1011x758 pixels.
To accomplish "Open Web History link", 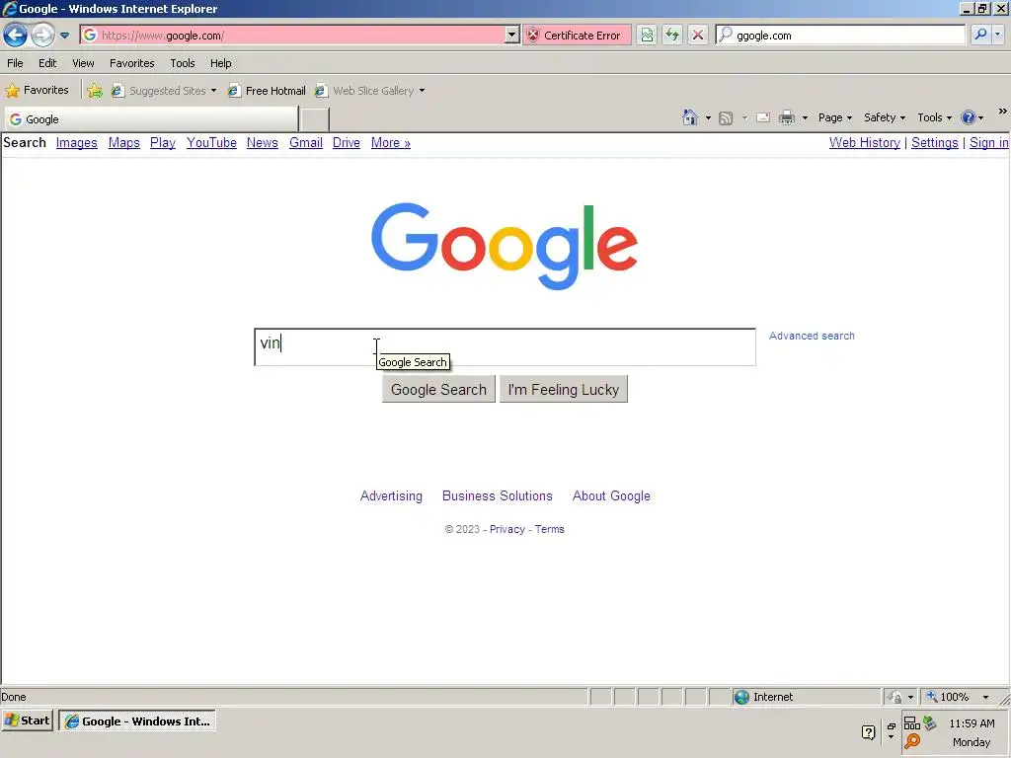I will pyautogui.click(x=865, y=142).
